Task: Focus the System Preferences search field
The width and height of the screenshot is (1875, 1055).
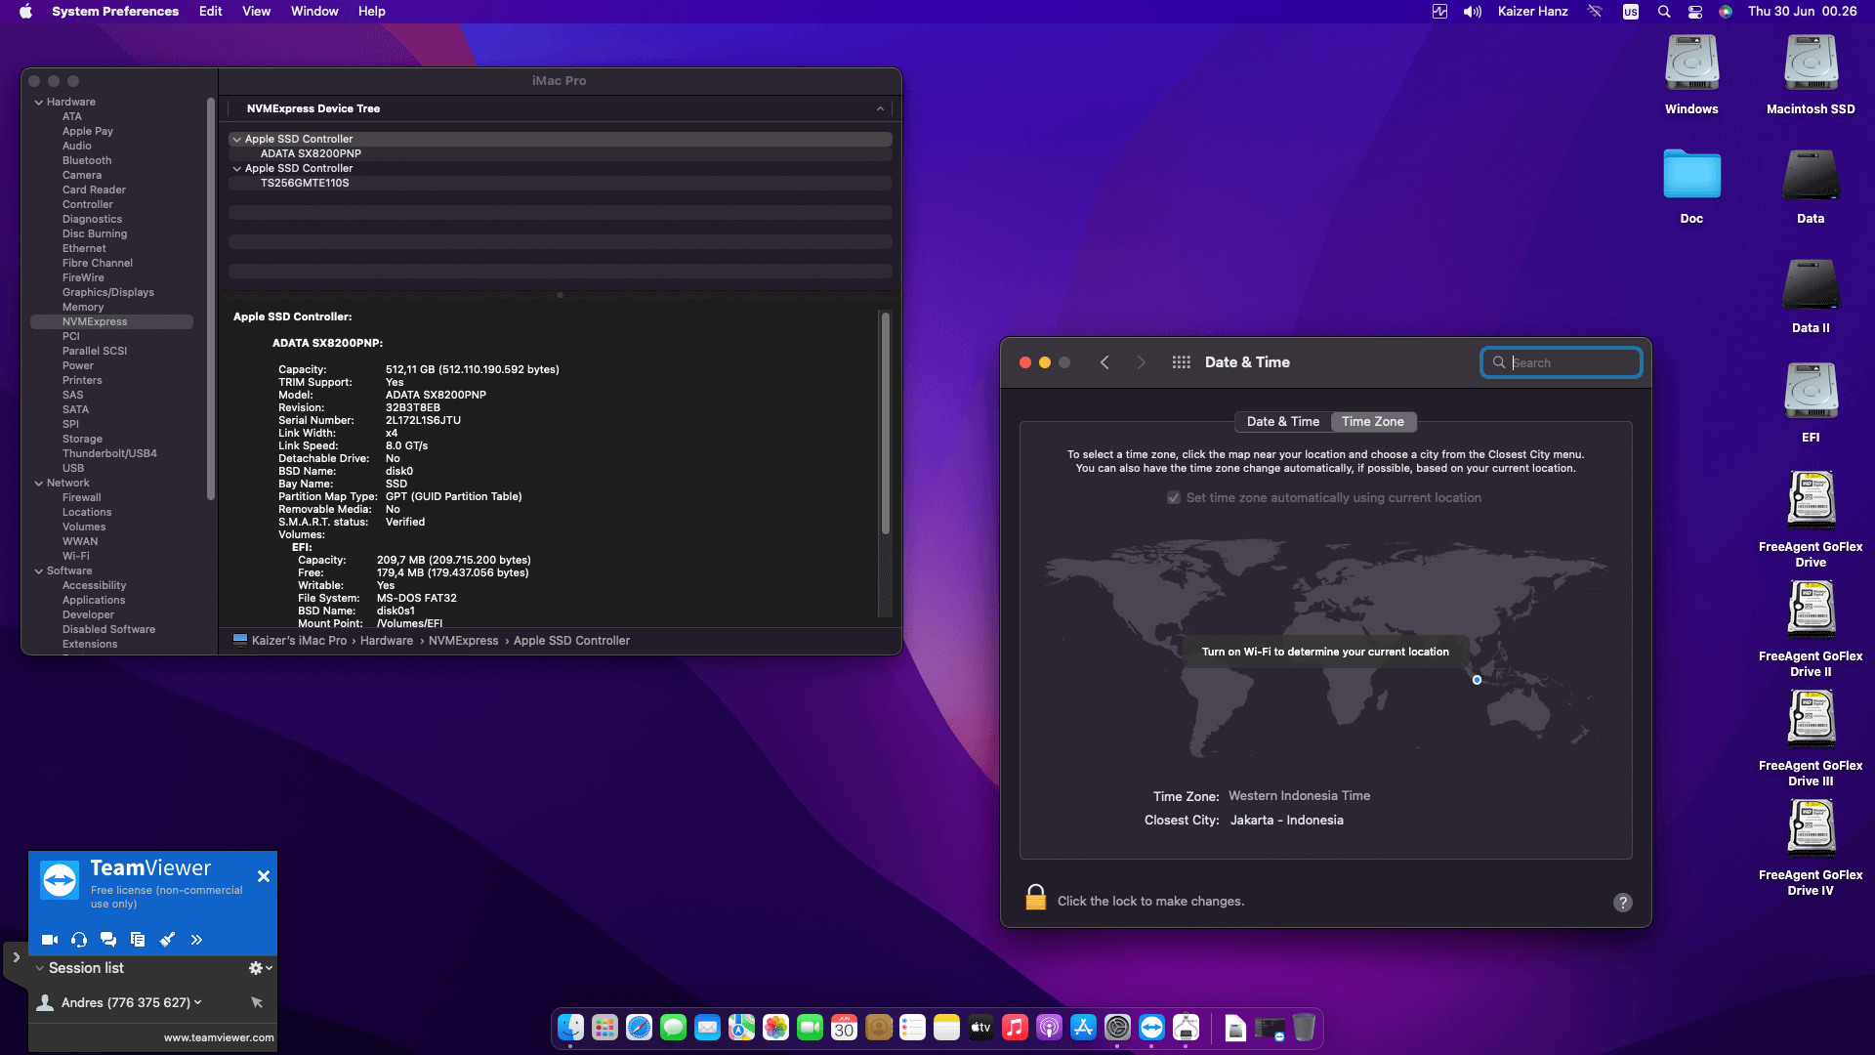Action: 1561,362
